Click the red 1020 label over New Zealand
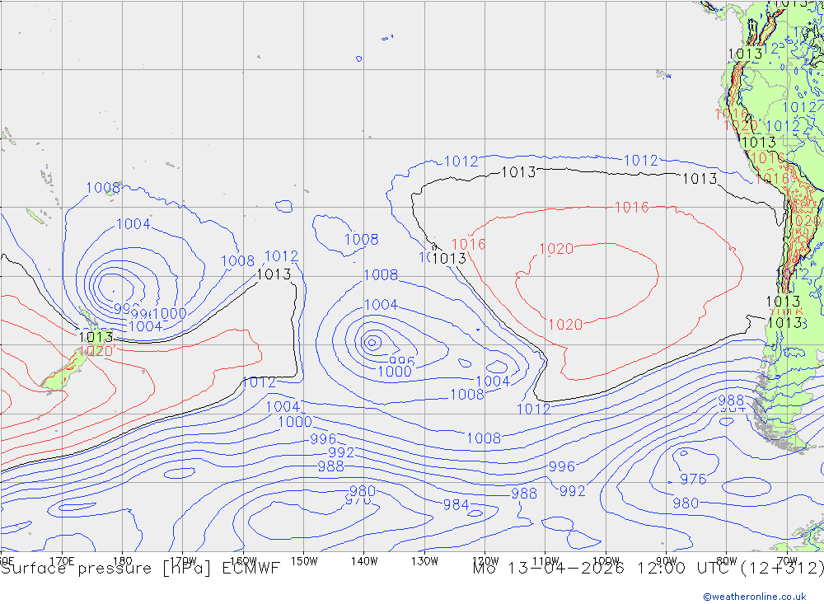The width and height of the screenshot is (824, 604). pyautogui.click(x=96, y=351)
